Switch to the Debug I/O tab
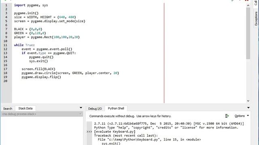Viewport: 259px width, 145px height. click(x=95, y=108)
